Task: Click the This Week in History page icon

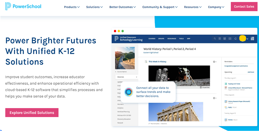Action: point(146,62)
